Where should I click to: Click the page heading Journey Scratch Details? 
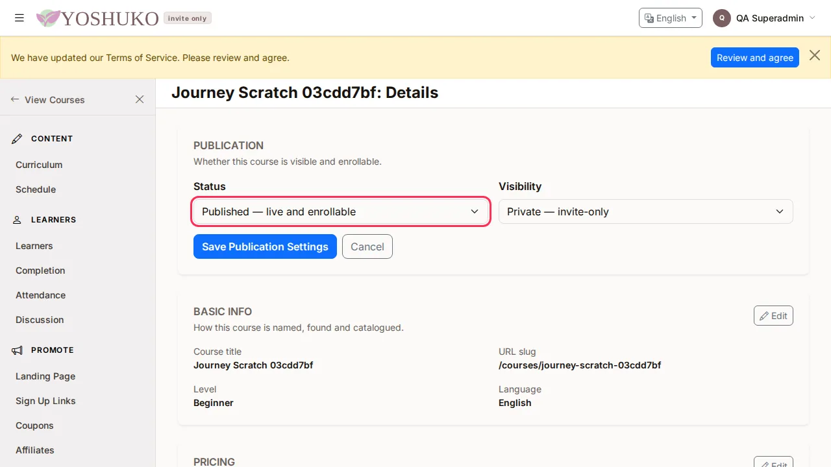point(304,93)
